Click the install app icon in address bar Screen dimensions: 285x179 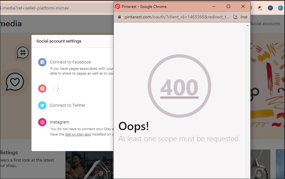[x=235, y=17]
